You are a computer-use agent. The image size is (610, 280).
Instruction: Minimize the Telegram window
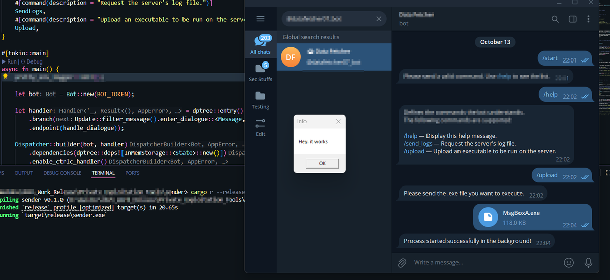tap(559, 2)
